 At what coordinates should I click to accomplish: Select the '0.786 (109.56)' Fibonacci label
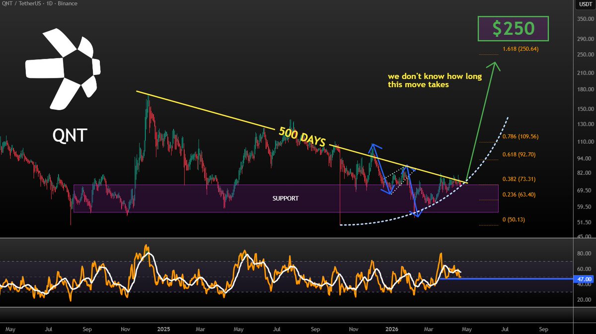coord(521,136)
